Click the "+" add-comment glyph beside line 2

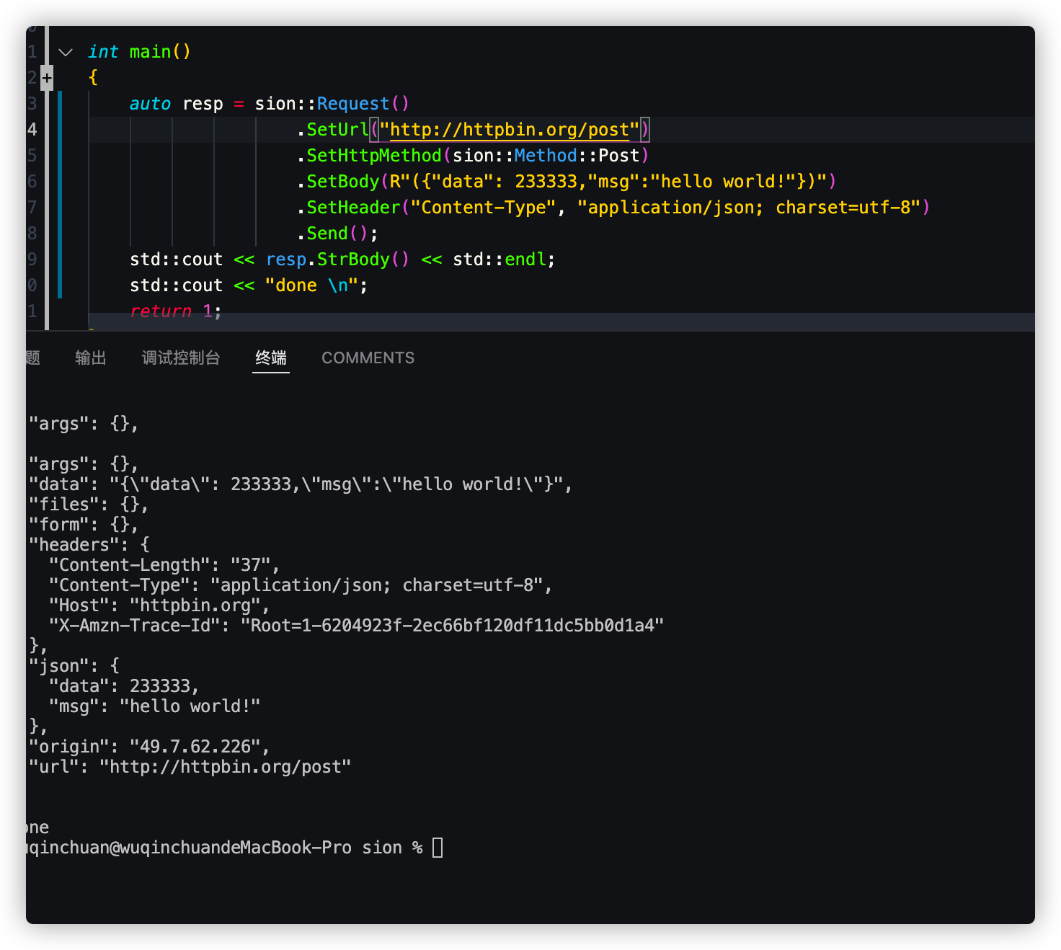(x=46, y=77)
